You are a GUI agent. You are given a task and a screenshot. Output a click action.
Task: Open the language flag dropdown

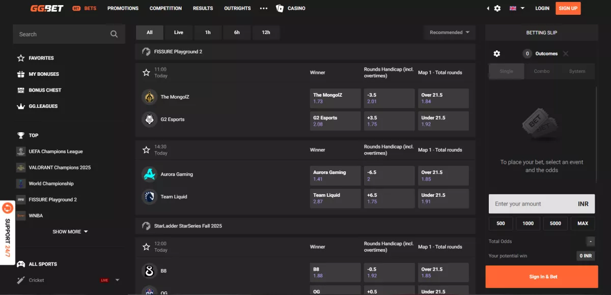tap(517, 8)
